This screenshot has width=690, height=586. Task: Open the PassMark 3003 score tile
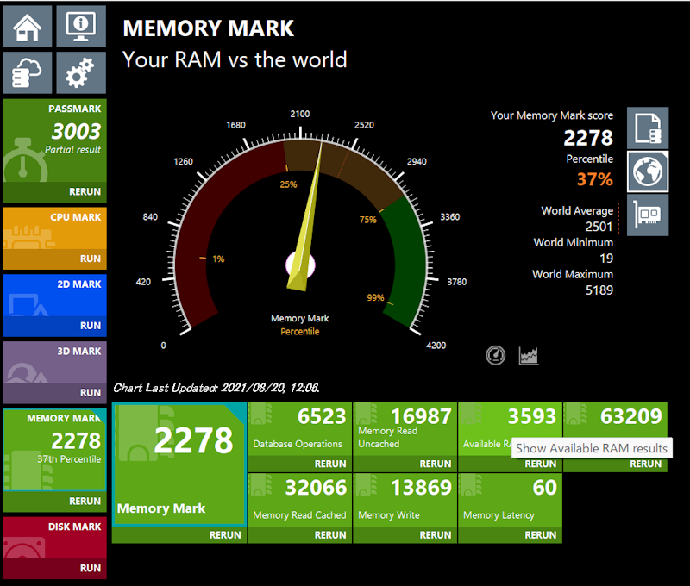click(54, 140)
